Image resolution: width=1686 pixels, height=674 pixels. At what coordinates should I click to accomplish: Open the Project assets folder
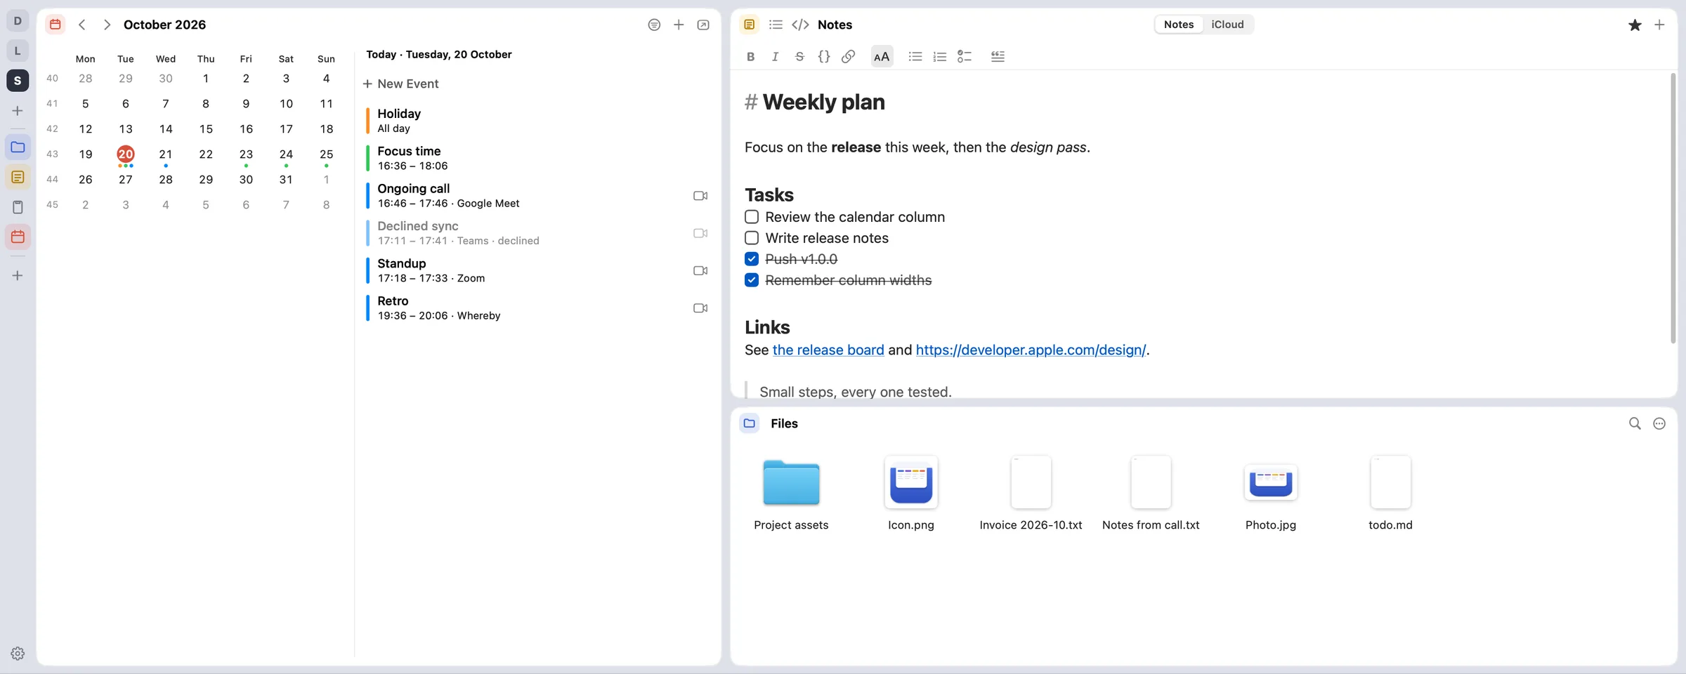(791, 494)
